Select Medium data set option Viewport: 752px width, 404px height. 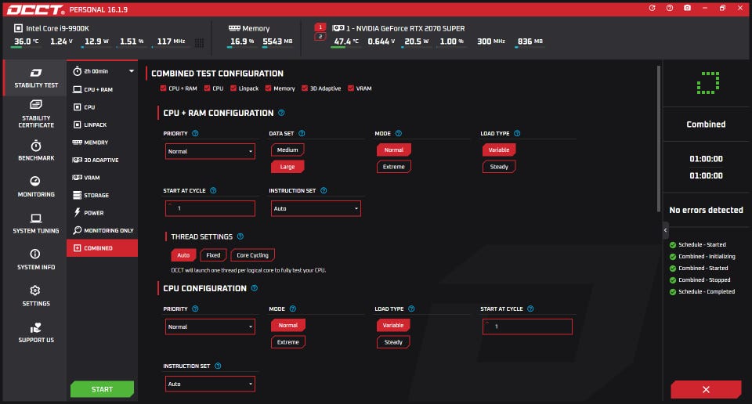287,150
